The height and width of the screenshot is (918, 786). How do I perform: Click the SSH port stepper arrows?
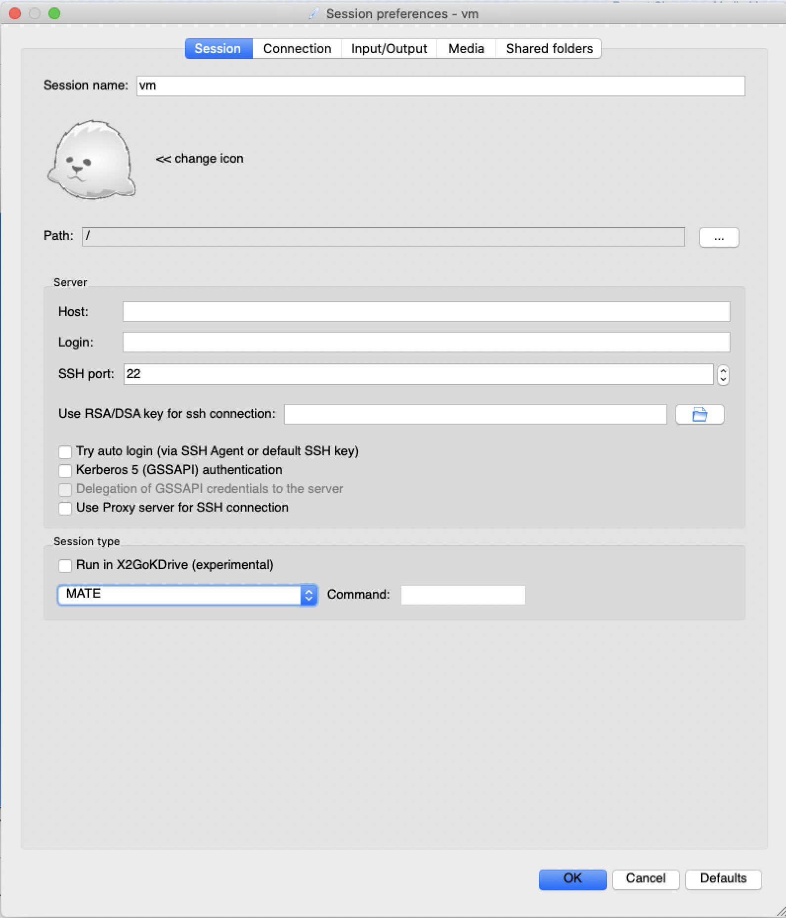[723, 375]
